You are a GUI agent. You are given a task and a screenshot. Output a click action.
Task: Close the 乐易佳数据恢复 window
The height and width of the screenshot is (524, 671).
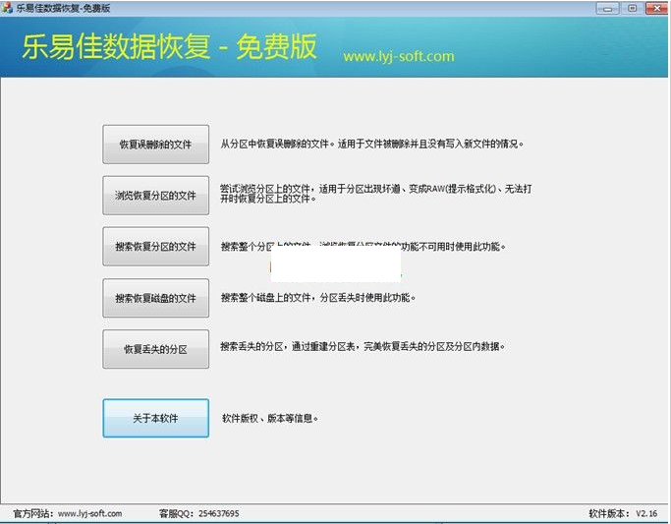pyautogui.click(x=655, y=8)
